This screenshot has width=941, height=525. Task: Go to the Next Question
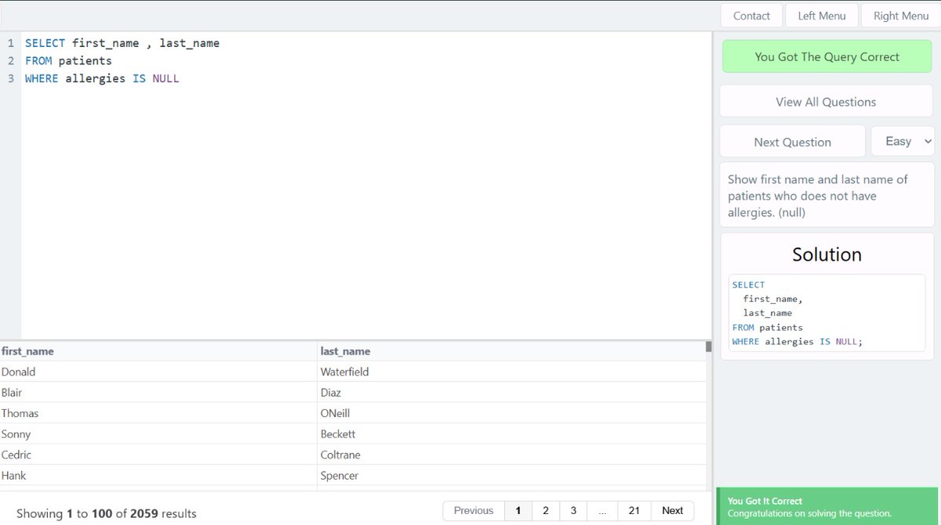pyautogui.click(x=792, y=142)
